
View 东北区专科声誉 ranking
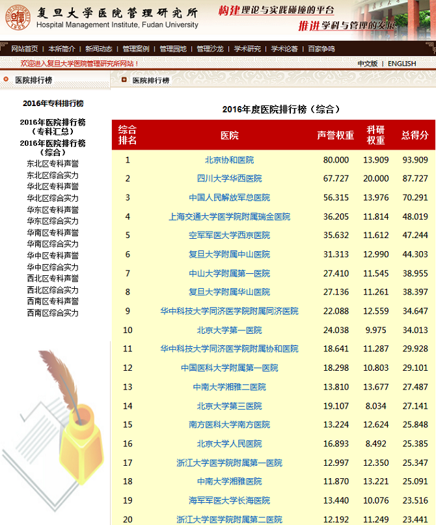click(x=53, y=164)
